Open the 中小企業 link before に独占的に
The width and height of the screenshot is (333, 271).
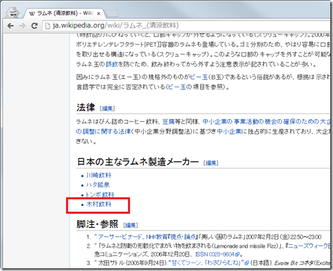point(229,131)
